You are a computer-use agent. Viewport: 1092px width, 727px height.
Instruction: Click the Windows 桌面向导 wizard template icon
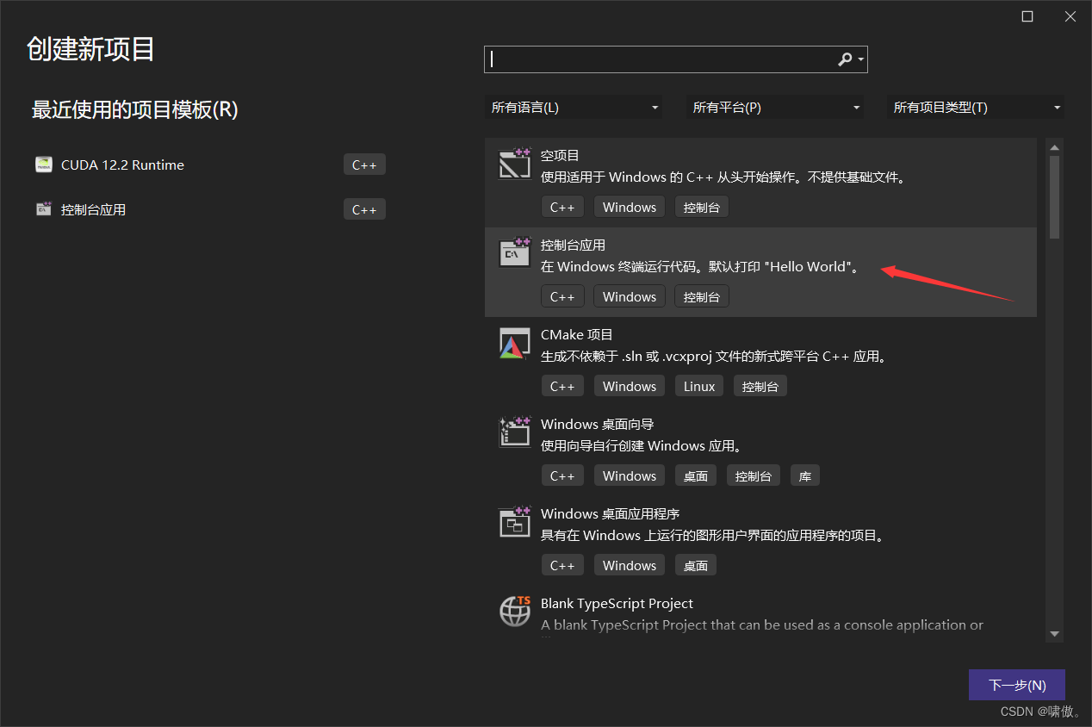[514, 432]
